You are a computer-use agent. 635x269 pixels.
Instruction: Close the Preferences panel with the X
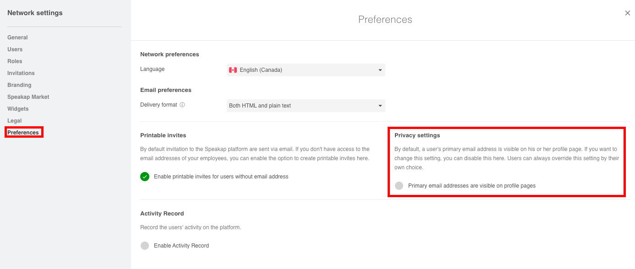(628, 13)
